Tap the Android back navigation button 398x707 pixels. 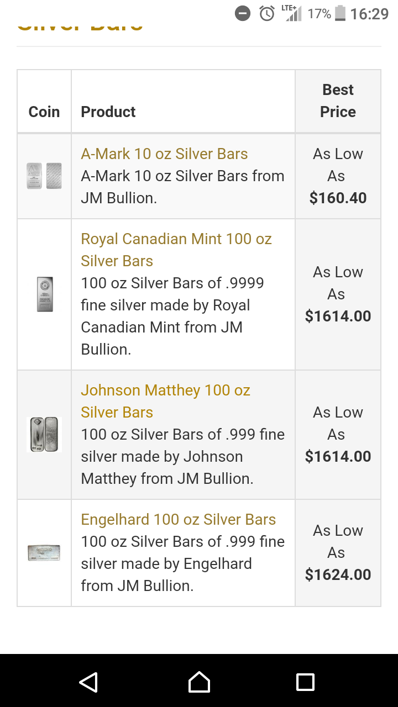tap(89, 682)
